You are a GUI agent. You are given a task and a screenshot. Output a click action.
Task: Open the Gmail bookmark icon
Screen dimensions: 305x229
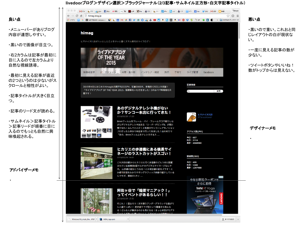[x=122, y=21]
